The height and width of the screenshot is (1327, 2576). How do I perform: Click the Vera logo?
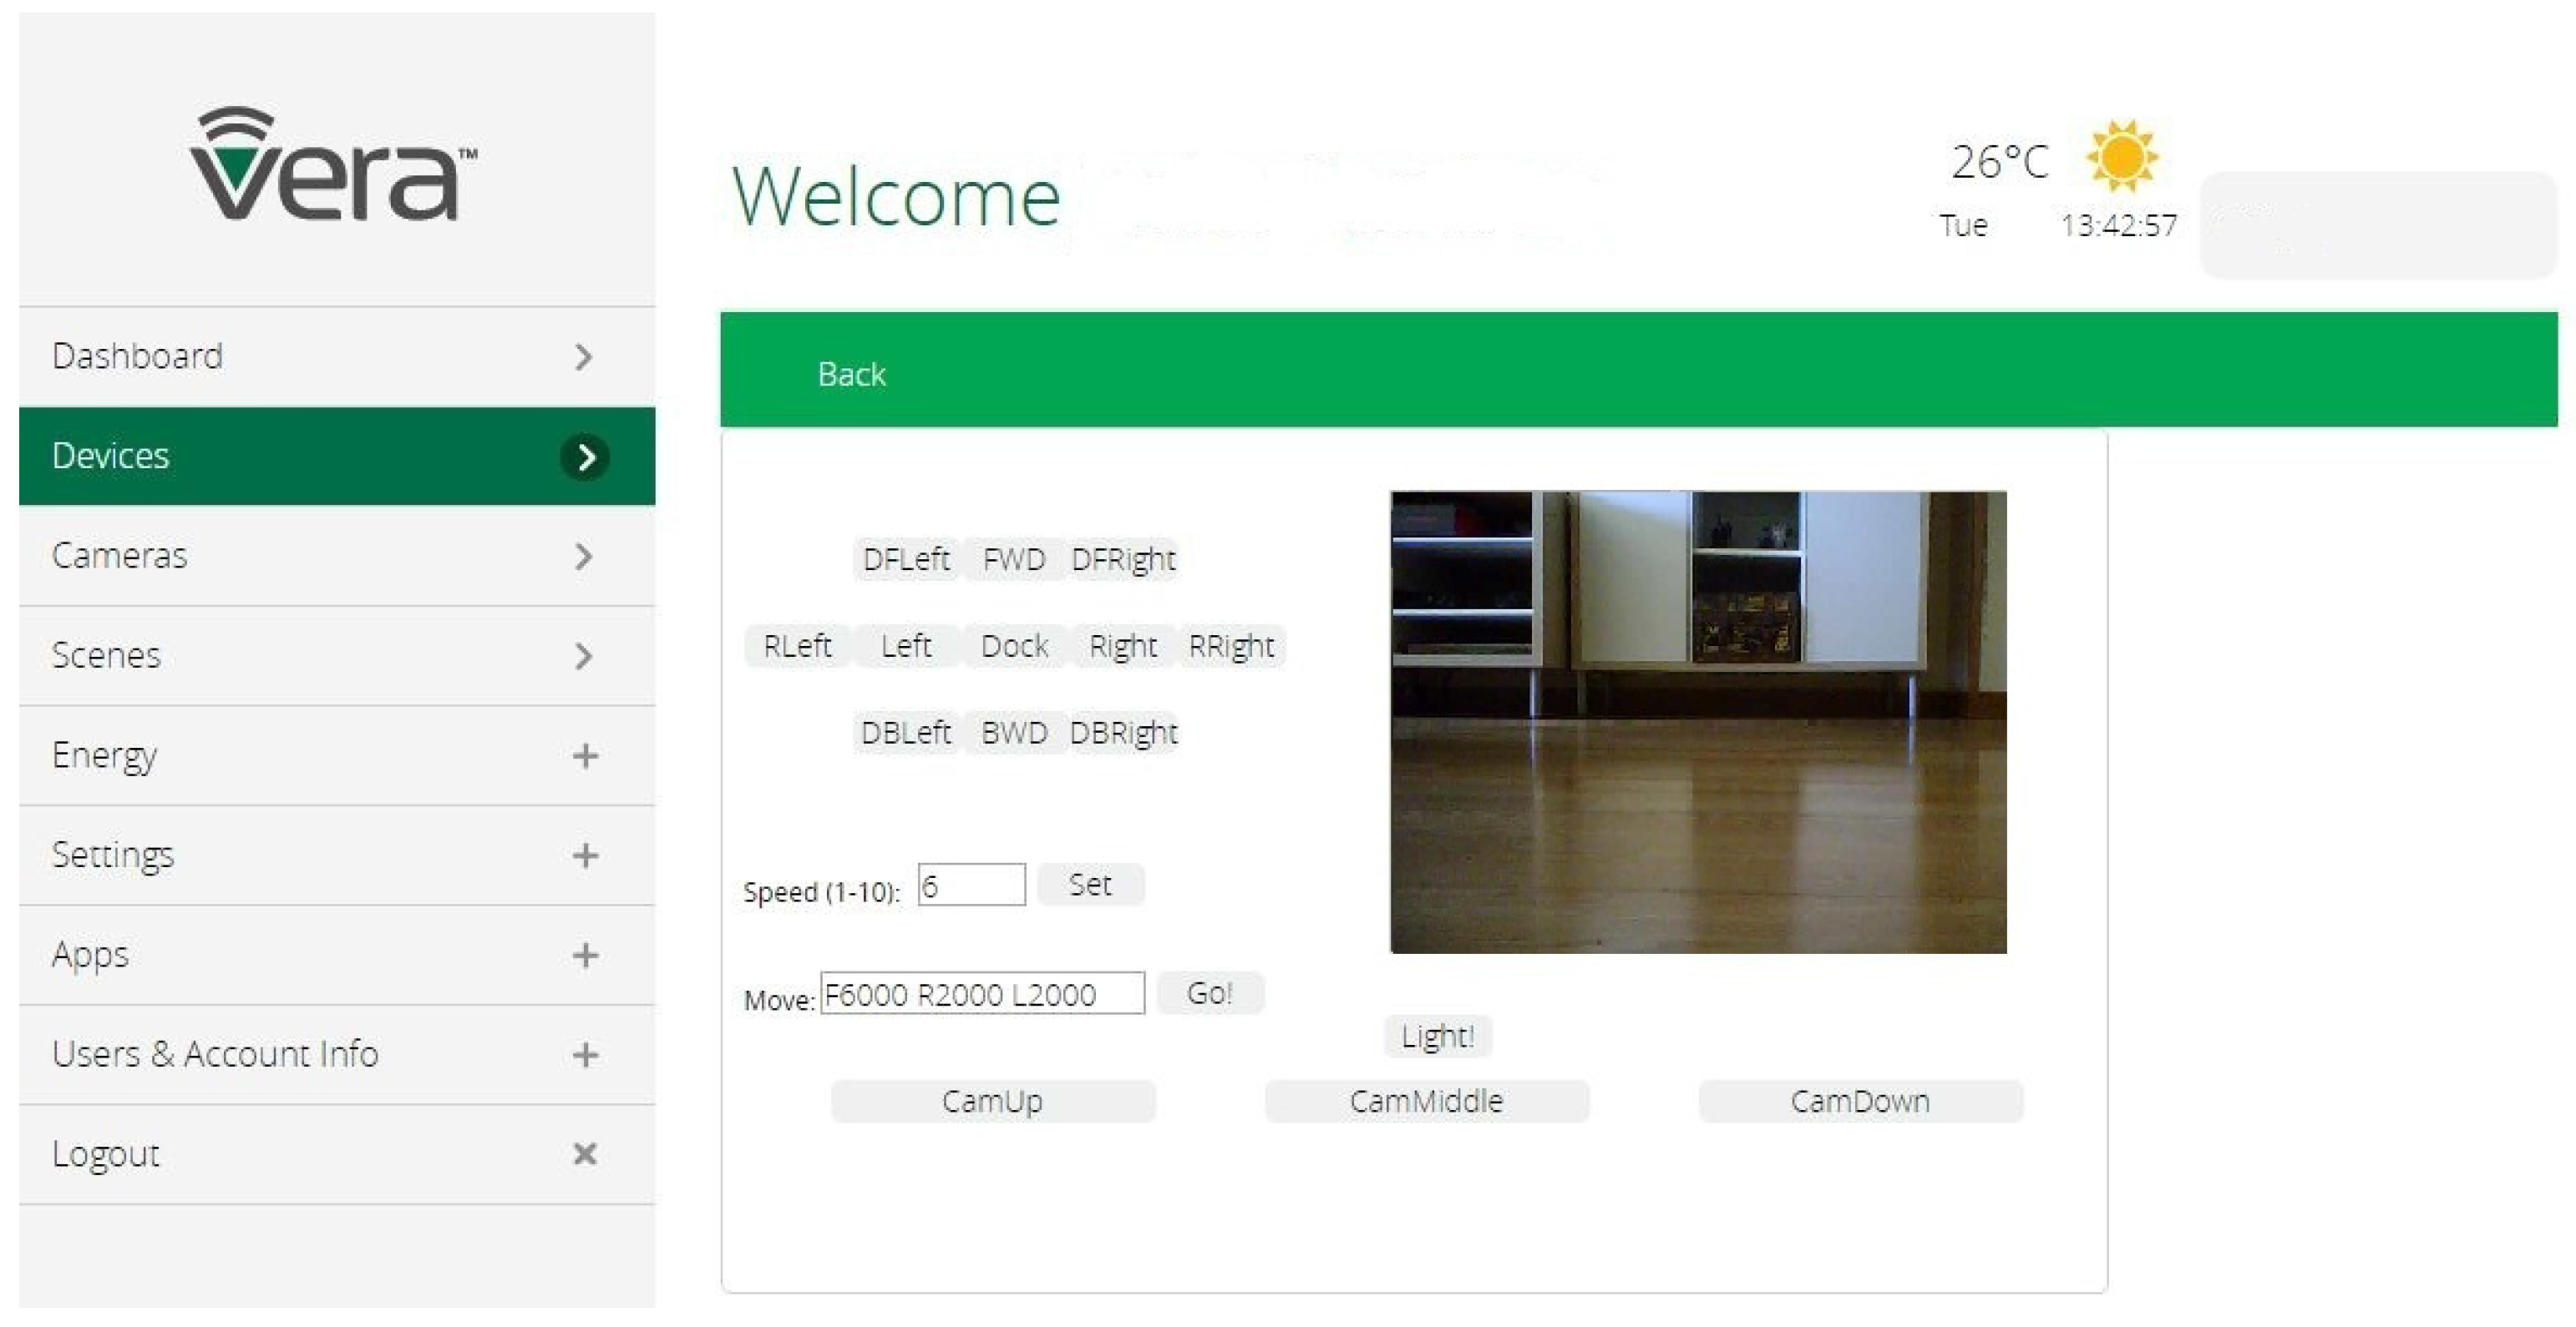[x=333, y=165]
